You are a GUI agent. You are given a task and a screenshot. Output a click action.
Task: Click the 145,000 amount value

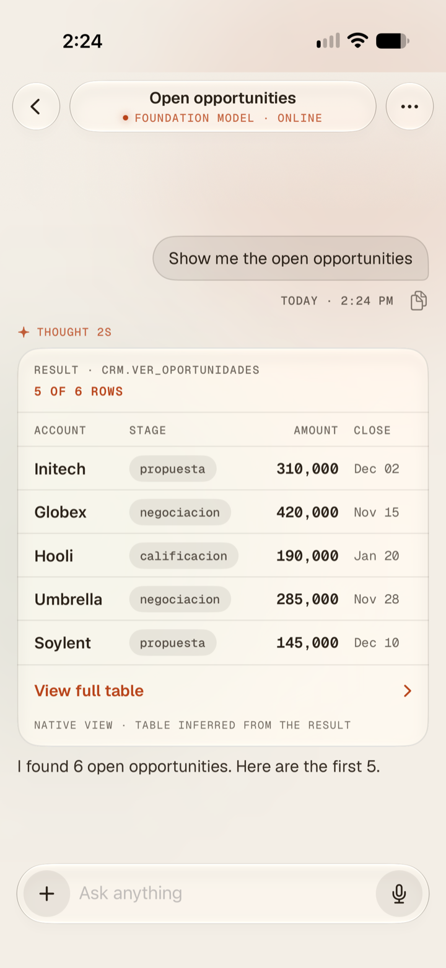[x=307, y=643]
